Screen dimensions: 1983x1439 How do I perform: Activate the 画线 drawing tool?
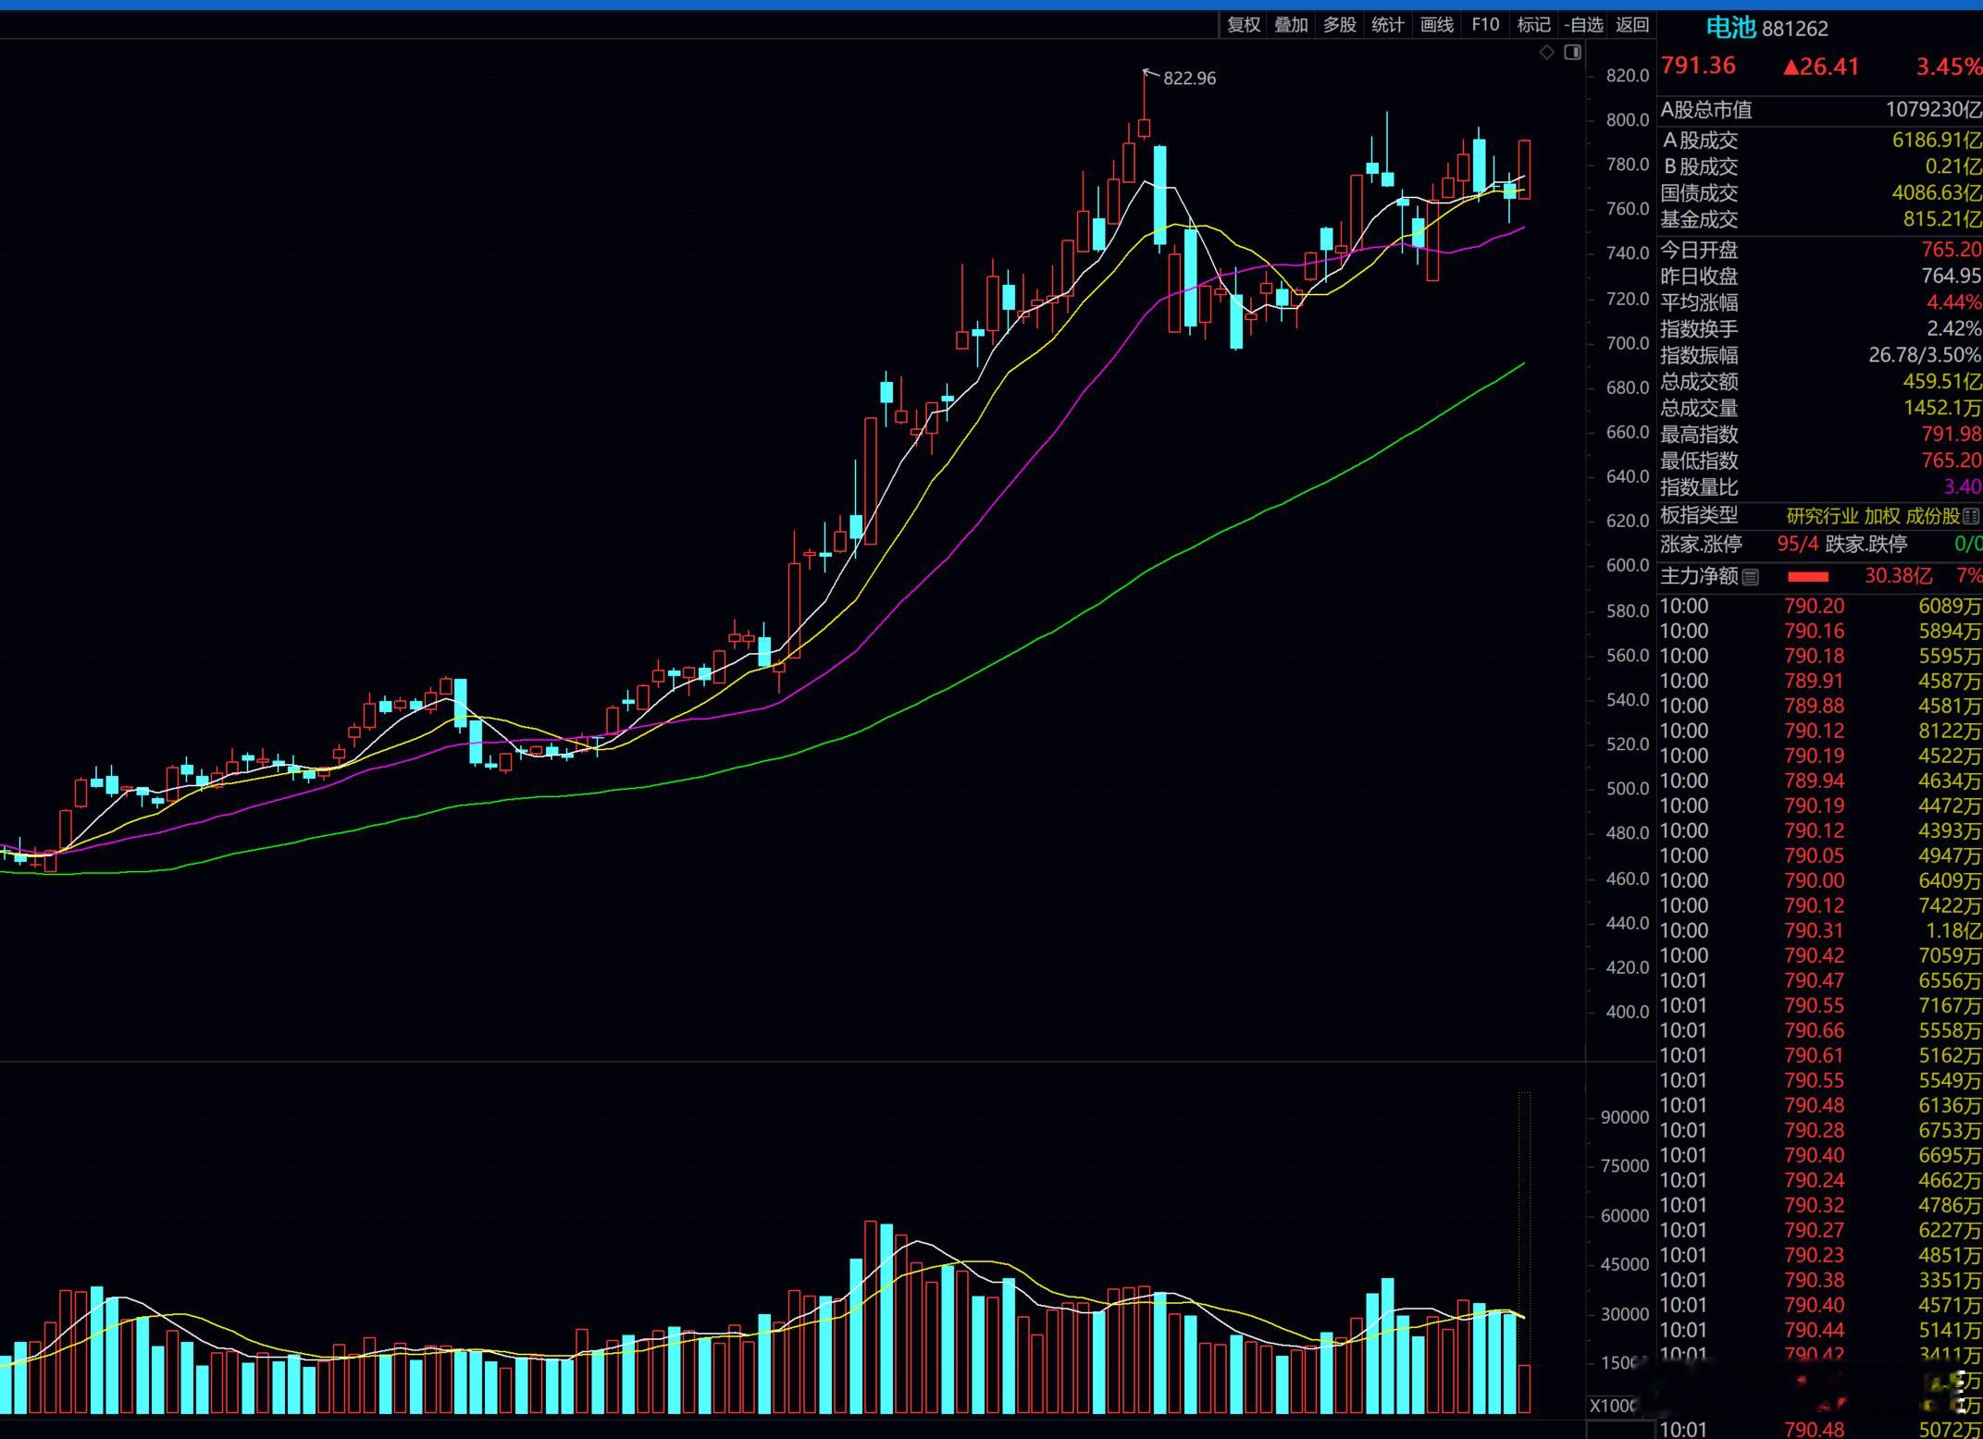(1436, 25)
